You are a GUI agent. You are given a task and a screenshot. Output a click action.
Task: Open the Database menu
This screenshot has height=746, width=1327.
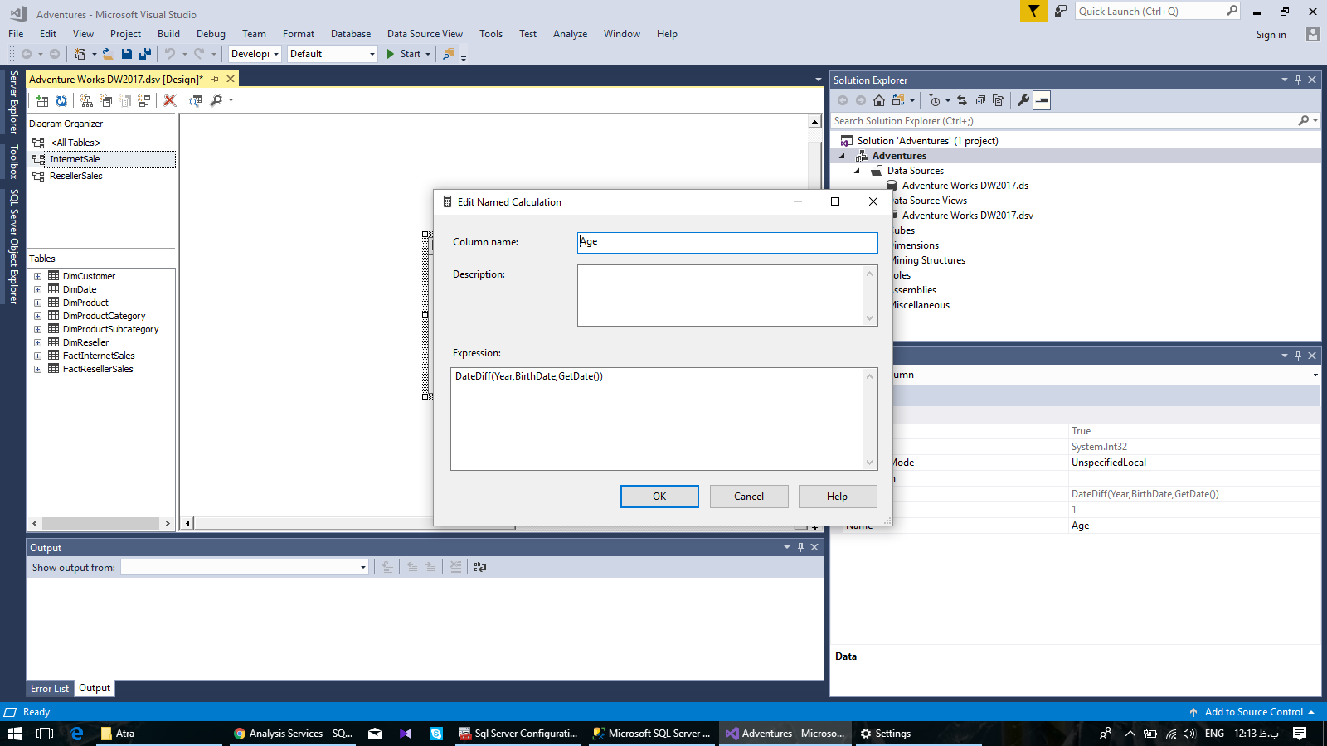pyautogui.click(x=351, y=34)
